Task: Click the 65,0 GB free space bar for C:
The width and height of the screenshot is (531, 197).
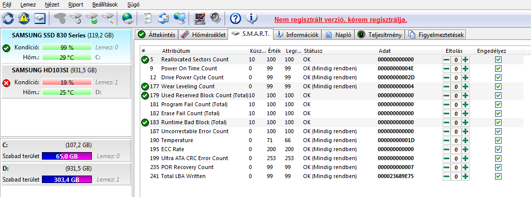Action: click(x=66, y=156)
